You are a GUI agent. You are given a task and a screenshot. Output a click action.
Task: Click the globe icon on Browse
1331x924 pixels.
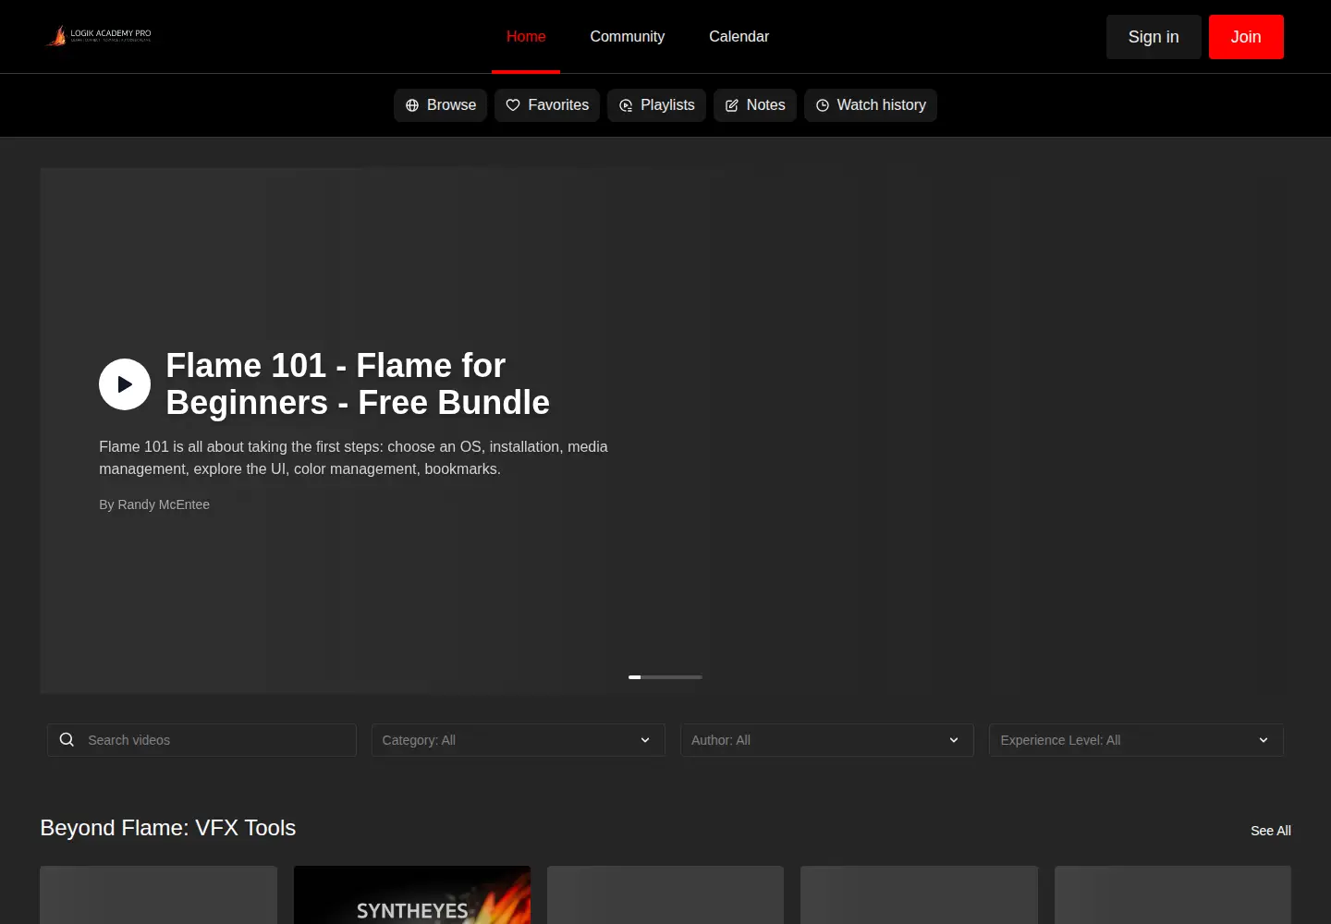point(412,105)
